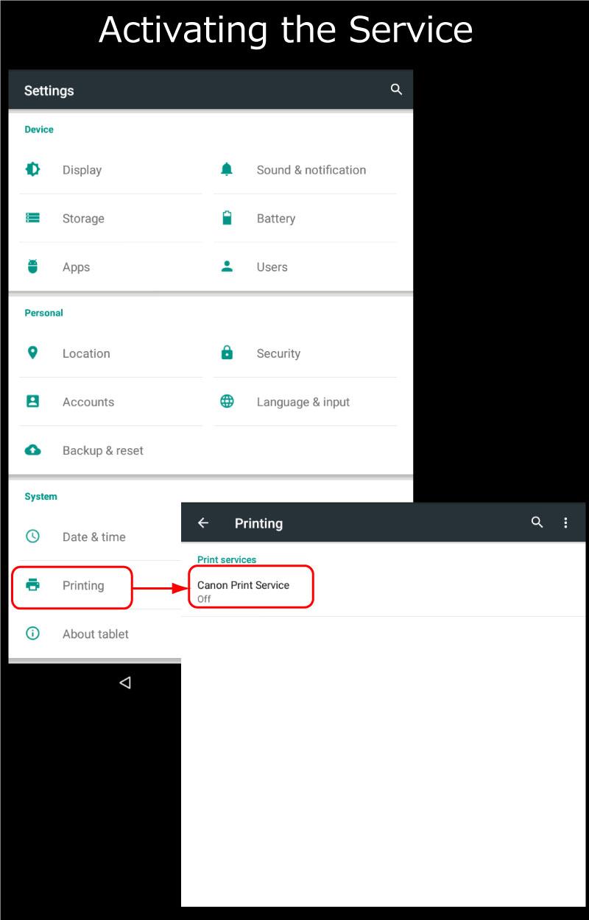Screen dimensions: 589x920
Task: Open About tablet information
Action: point(95,634)
